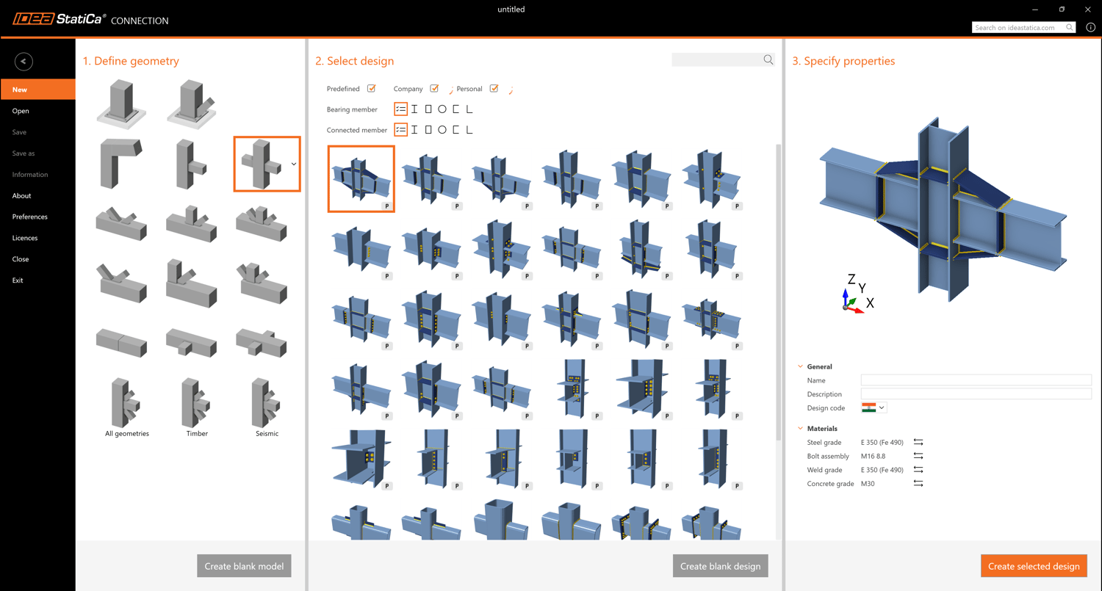Filter Connected member by circular section

[x=442, y=130]
